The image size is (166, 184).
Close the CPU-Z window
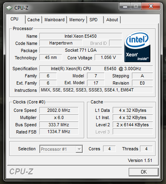click(x=151, y=6)
